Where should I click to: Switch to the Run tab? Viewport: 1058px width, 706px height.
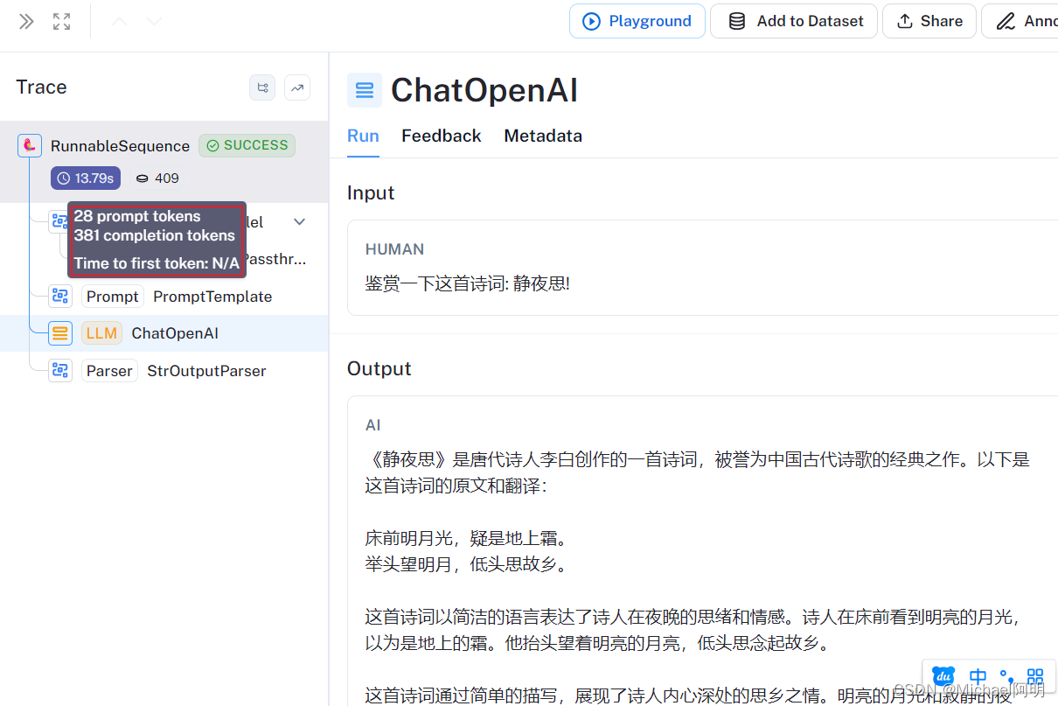[363, 136]
